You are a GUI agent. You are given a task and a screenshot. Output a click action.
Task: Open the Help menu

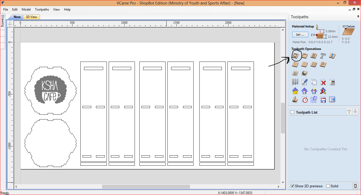point(67,10)
